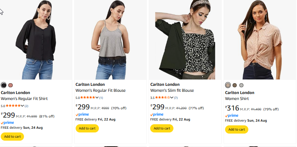The height and width of the screenshot is (147, 297).
Task: Select the black color swatch for Regular Fit Shirt
Action: [4, 85]
